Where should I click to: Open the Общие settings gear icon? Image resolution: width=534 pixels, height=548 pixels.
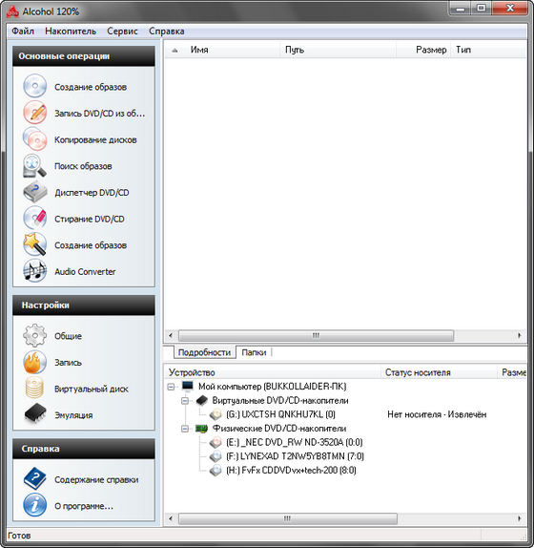34,335
